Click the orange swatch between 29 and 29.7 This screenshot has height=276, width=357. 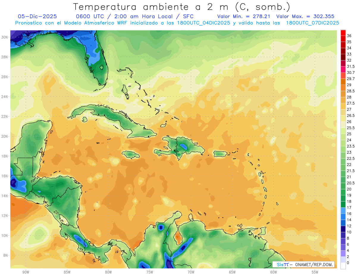click(343, 82)
